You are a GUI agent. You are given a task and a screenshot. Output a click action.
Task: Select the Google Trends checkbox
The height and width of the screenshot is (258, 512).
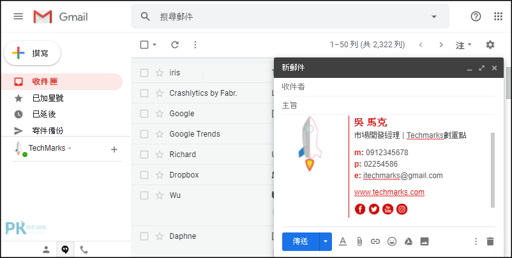point(144,134)
